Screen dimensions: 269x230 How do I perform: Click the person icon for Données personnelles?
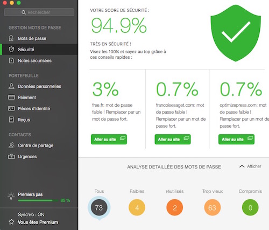(x=11, y=86)
